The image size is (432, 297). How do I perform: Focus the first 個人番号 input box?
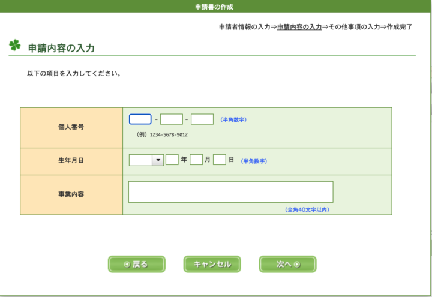pyautogui.click(x=140, y=119)
